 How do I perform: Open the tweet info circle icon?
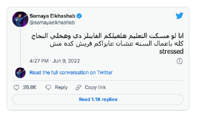(180, 61)
